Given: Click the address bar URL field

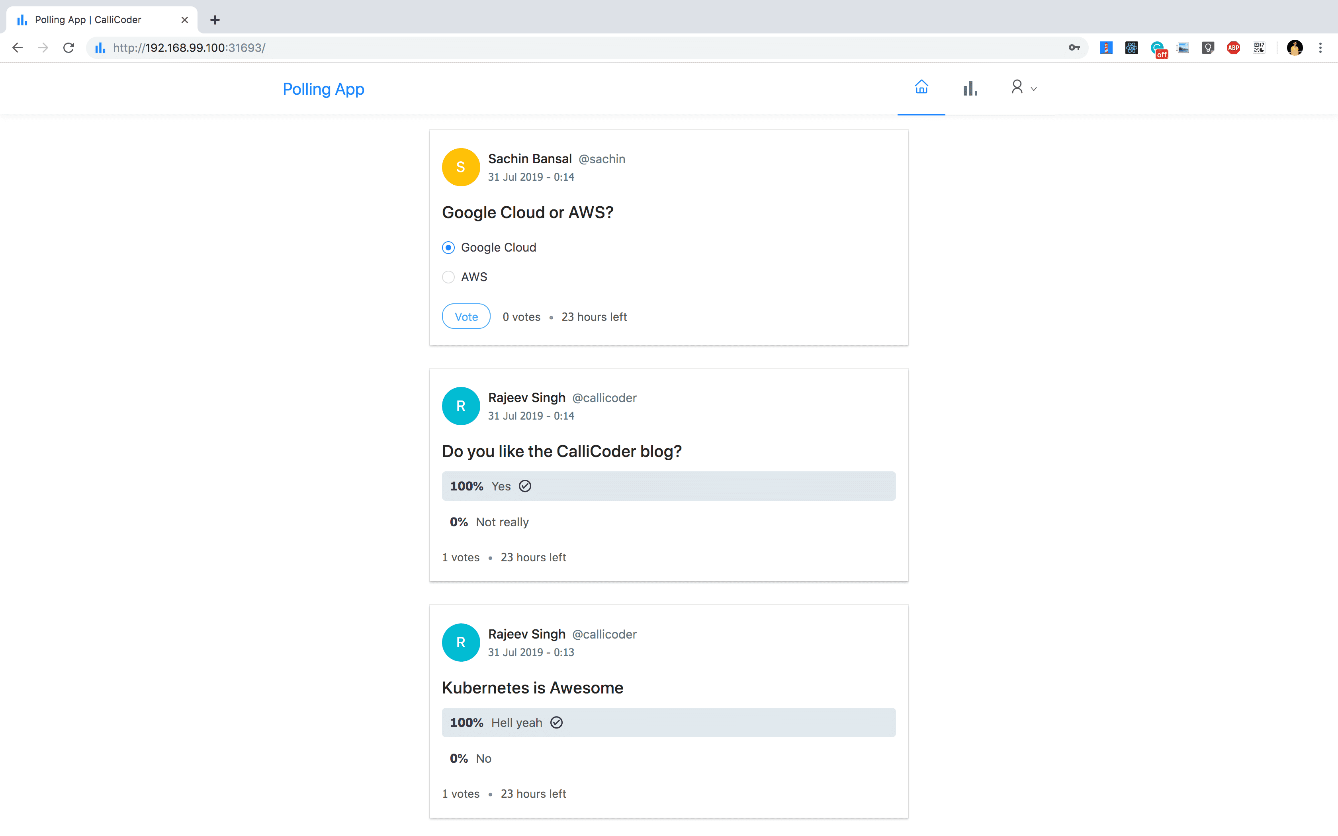Looking at the screenshot, I should (x=581, y=47).
